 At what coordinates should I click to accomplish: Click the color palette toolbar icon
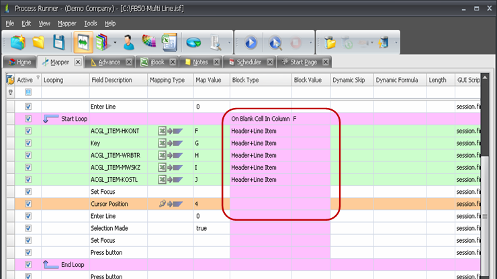pyautogui.click(x=148, y=42)
